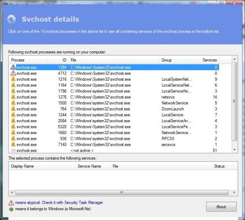Click process list scrollbar down arrow
The width and height of the screenshot is (245, 220).
[x=234, y=150]
